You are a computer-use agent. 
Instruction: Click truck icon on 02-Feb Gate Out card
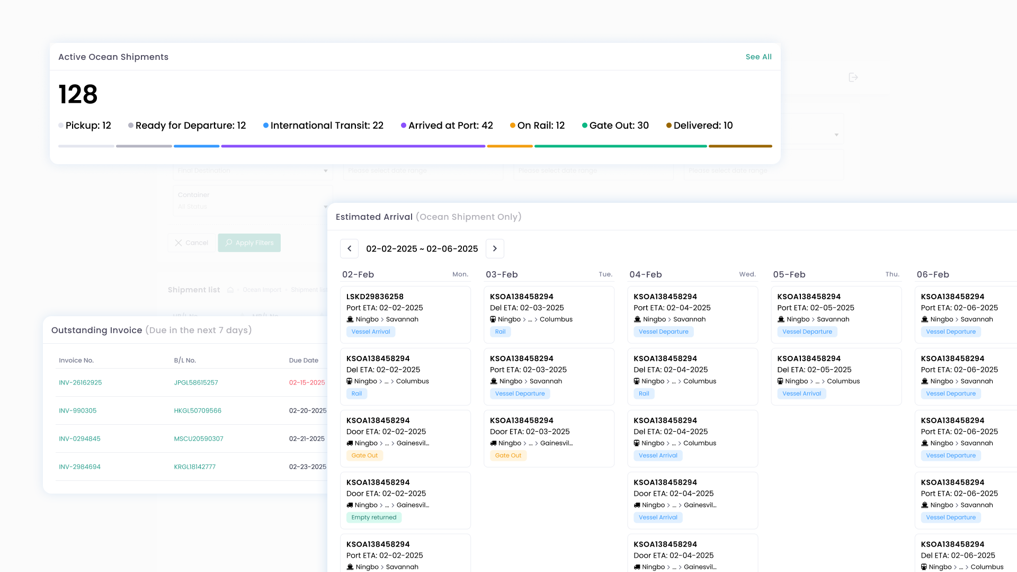[350, 443]
